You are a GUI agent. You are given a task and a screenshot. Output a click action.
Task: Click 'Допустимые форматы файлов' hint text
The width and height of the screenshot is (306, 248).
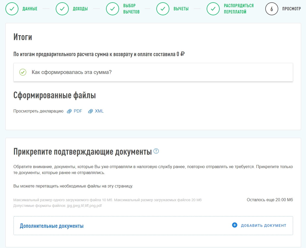(58, 206)
